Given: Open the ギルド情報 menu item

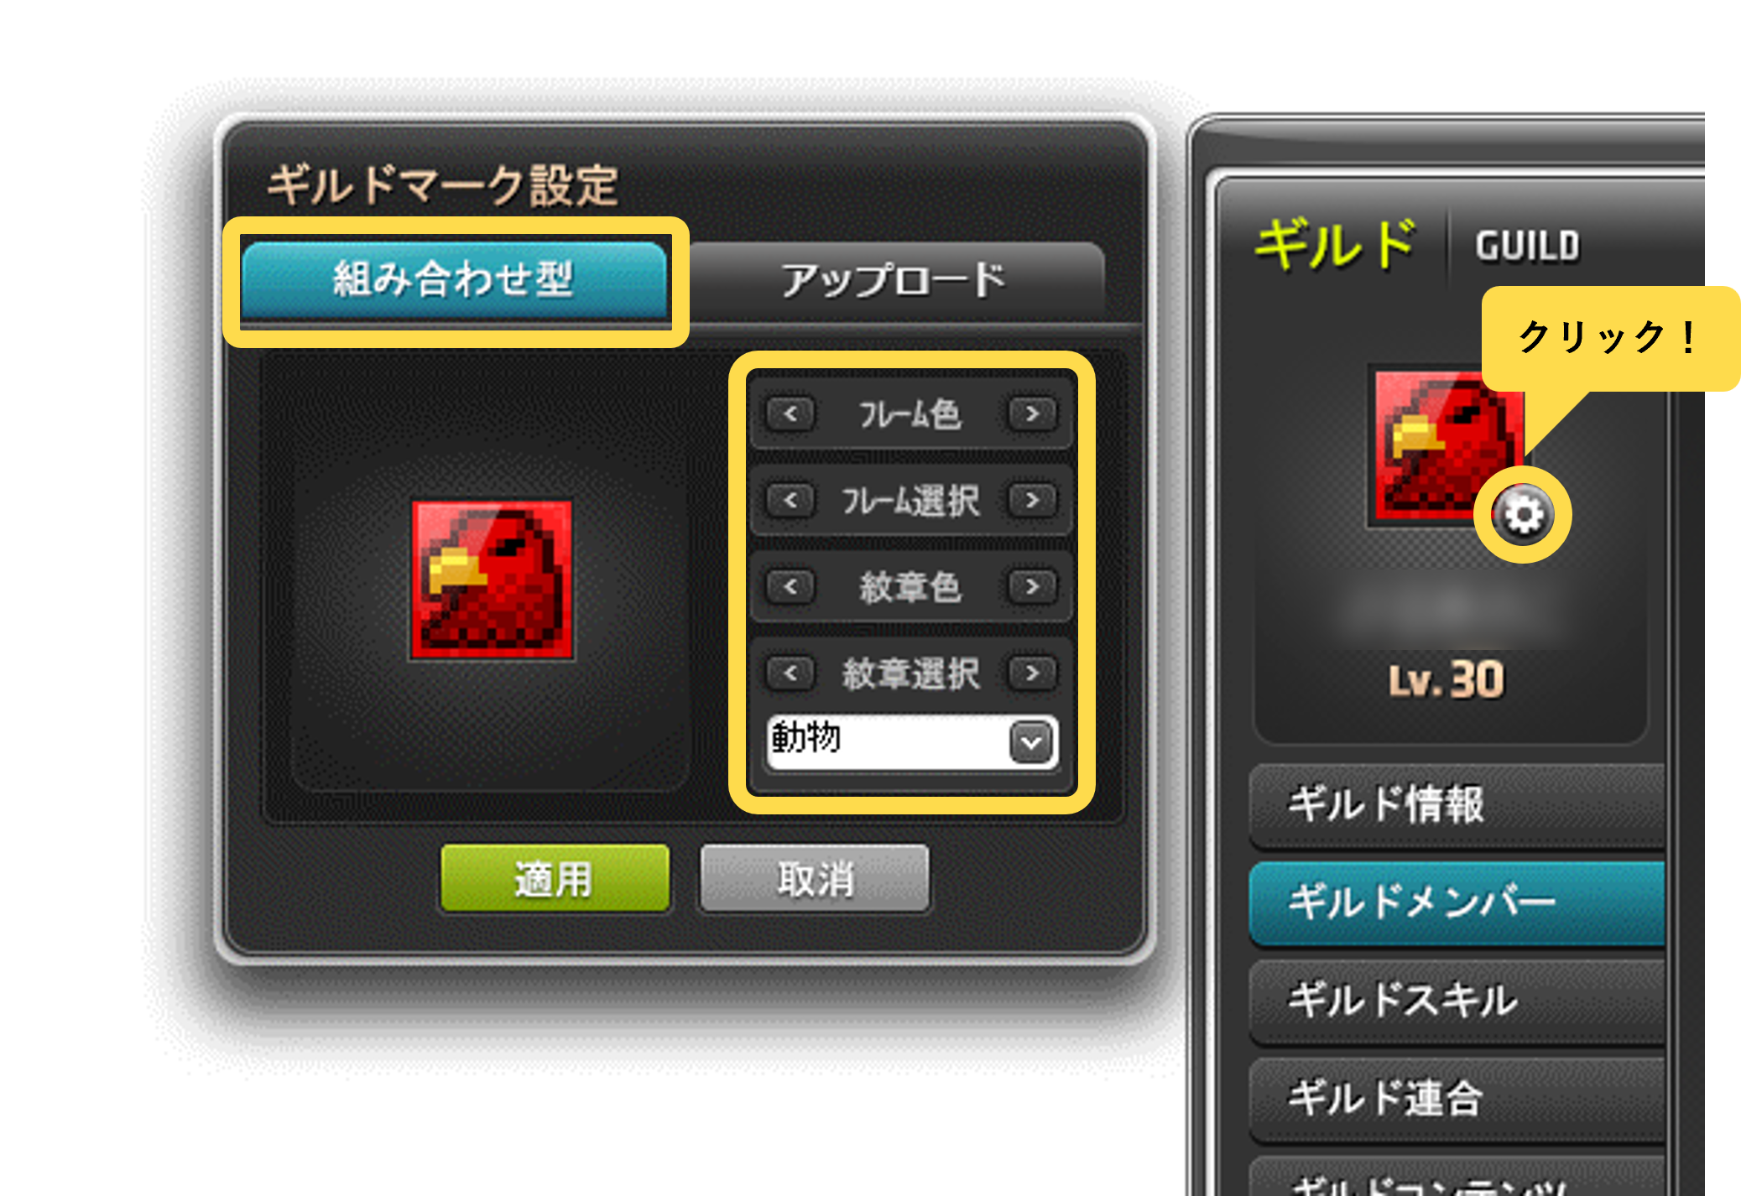Looking at the screenshot, I should pos(1457,805).
